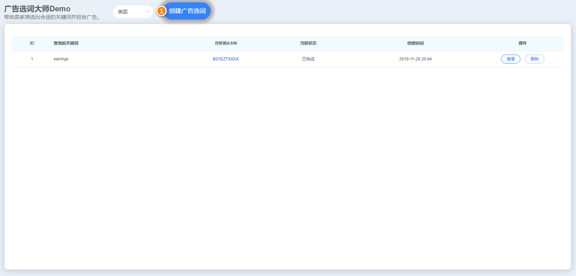The image size is (576, 276).
Task: Click the 查询的关键词 column header
Action: click(x=66, y=43)
